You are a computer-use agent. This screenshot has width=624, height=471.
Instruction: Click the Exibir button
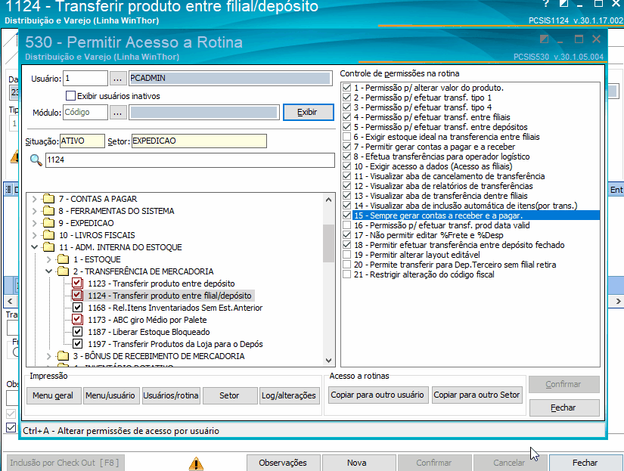pos(308,112)
